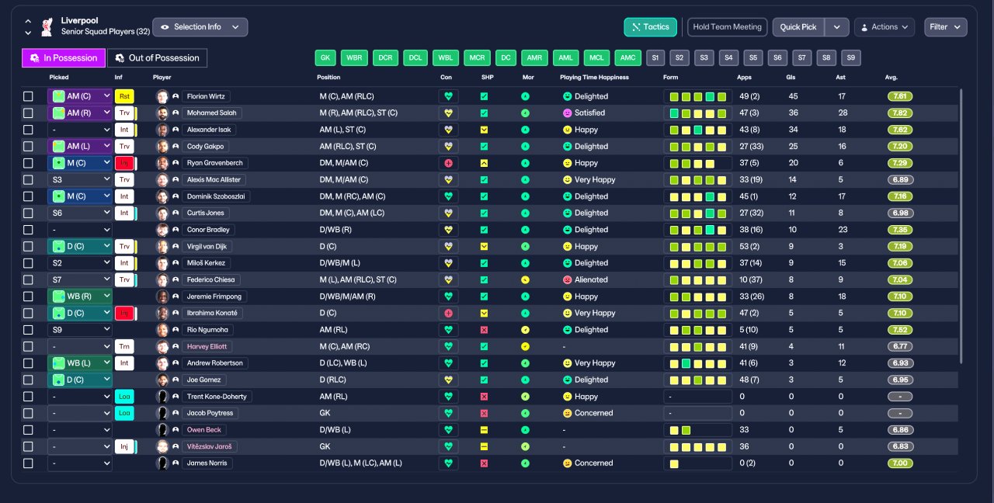Click Alexander Isak's Int info badge

(x=124, y=130)
